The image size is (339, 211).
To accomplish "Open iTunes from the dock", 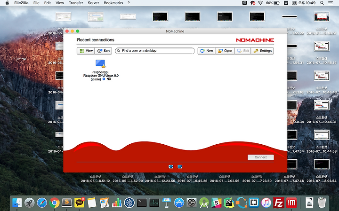I will click(x=266, y=203).
